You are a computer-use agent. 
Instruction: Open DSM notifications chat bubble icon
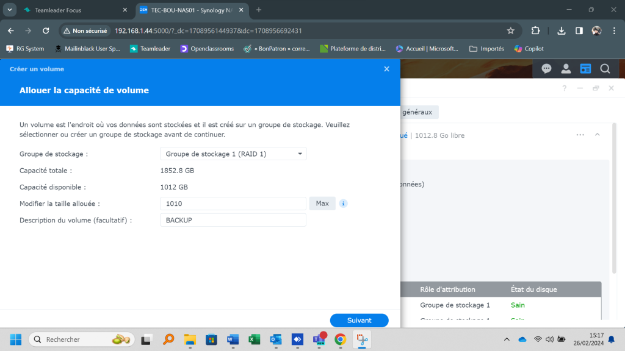point(547,69)
